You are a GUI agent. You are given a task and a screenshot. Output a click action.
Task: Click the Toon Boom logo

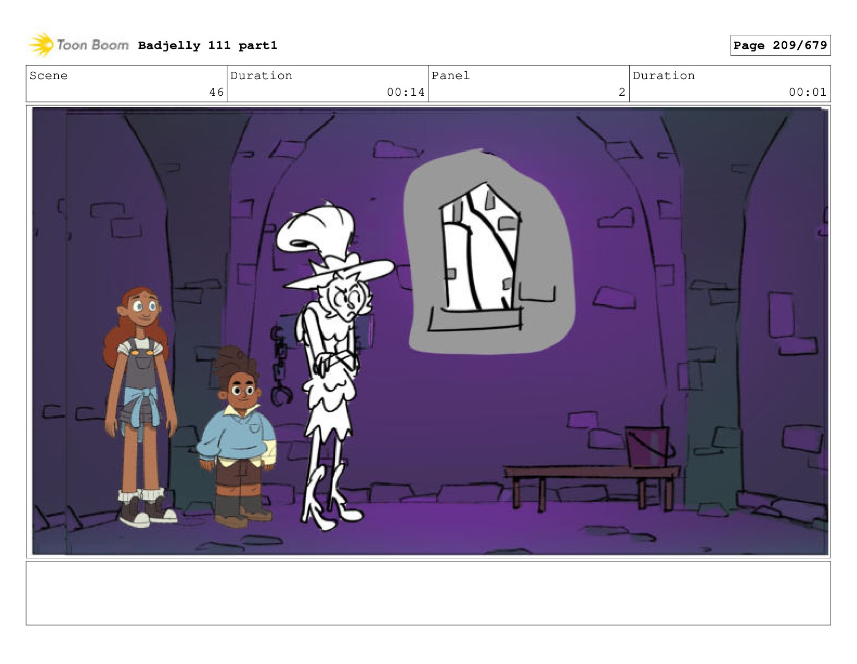point(78,45)
